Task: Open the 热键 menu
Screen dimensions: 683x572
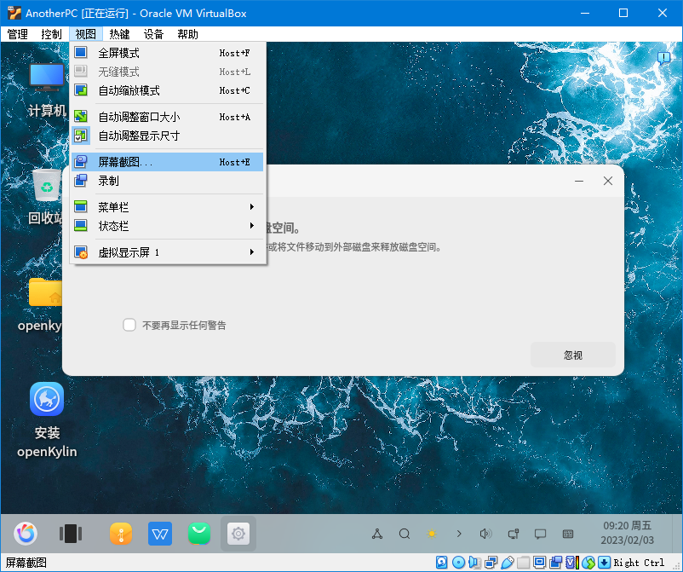Action: click(119, 34)
